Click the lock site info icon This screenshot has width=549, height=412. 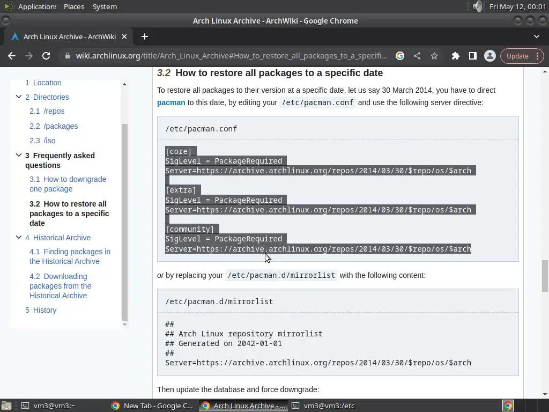(x=67, y=56)
